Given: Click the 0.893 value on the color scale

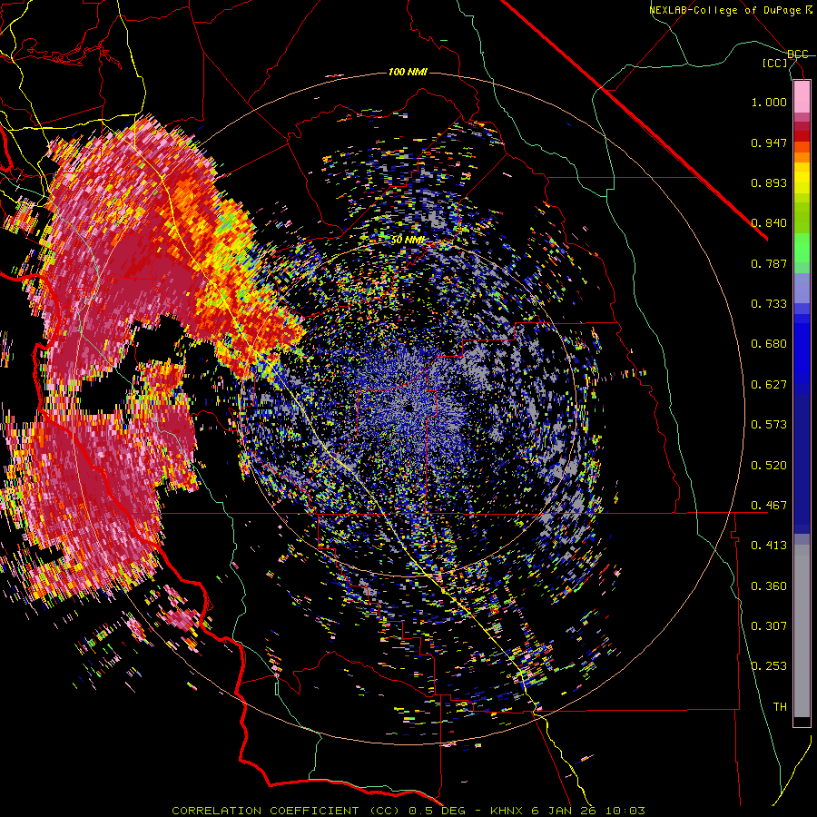Looking at the screenshot, I should click(769, 182).
